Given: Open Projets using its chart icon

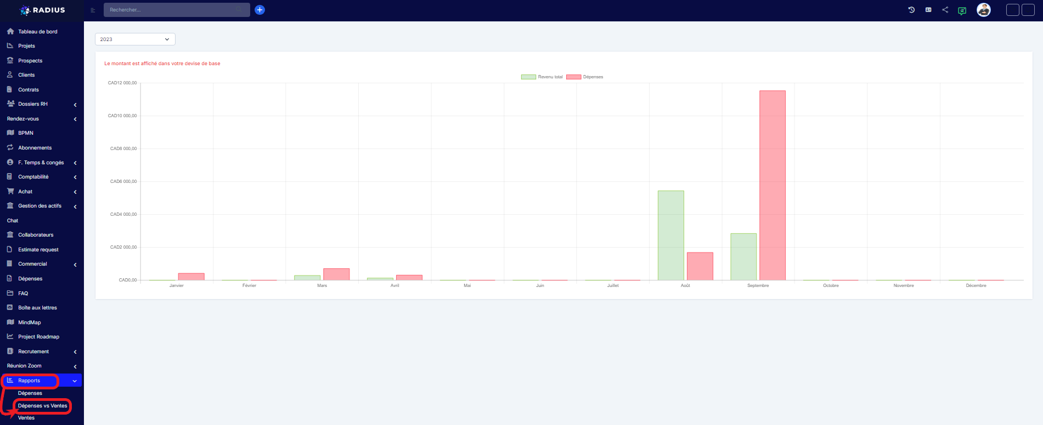Looking at the screenshot, I should 10,45.
